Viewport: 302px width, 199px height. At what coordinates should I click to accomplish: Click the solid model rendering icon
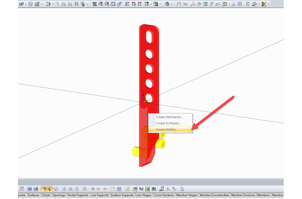click(167, 4)
